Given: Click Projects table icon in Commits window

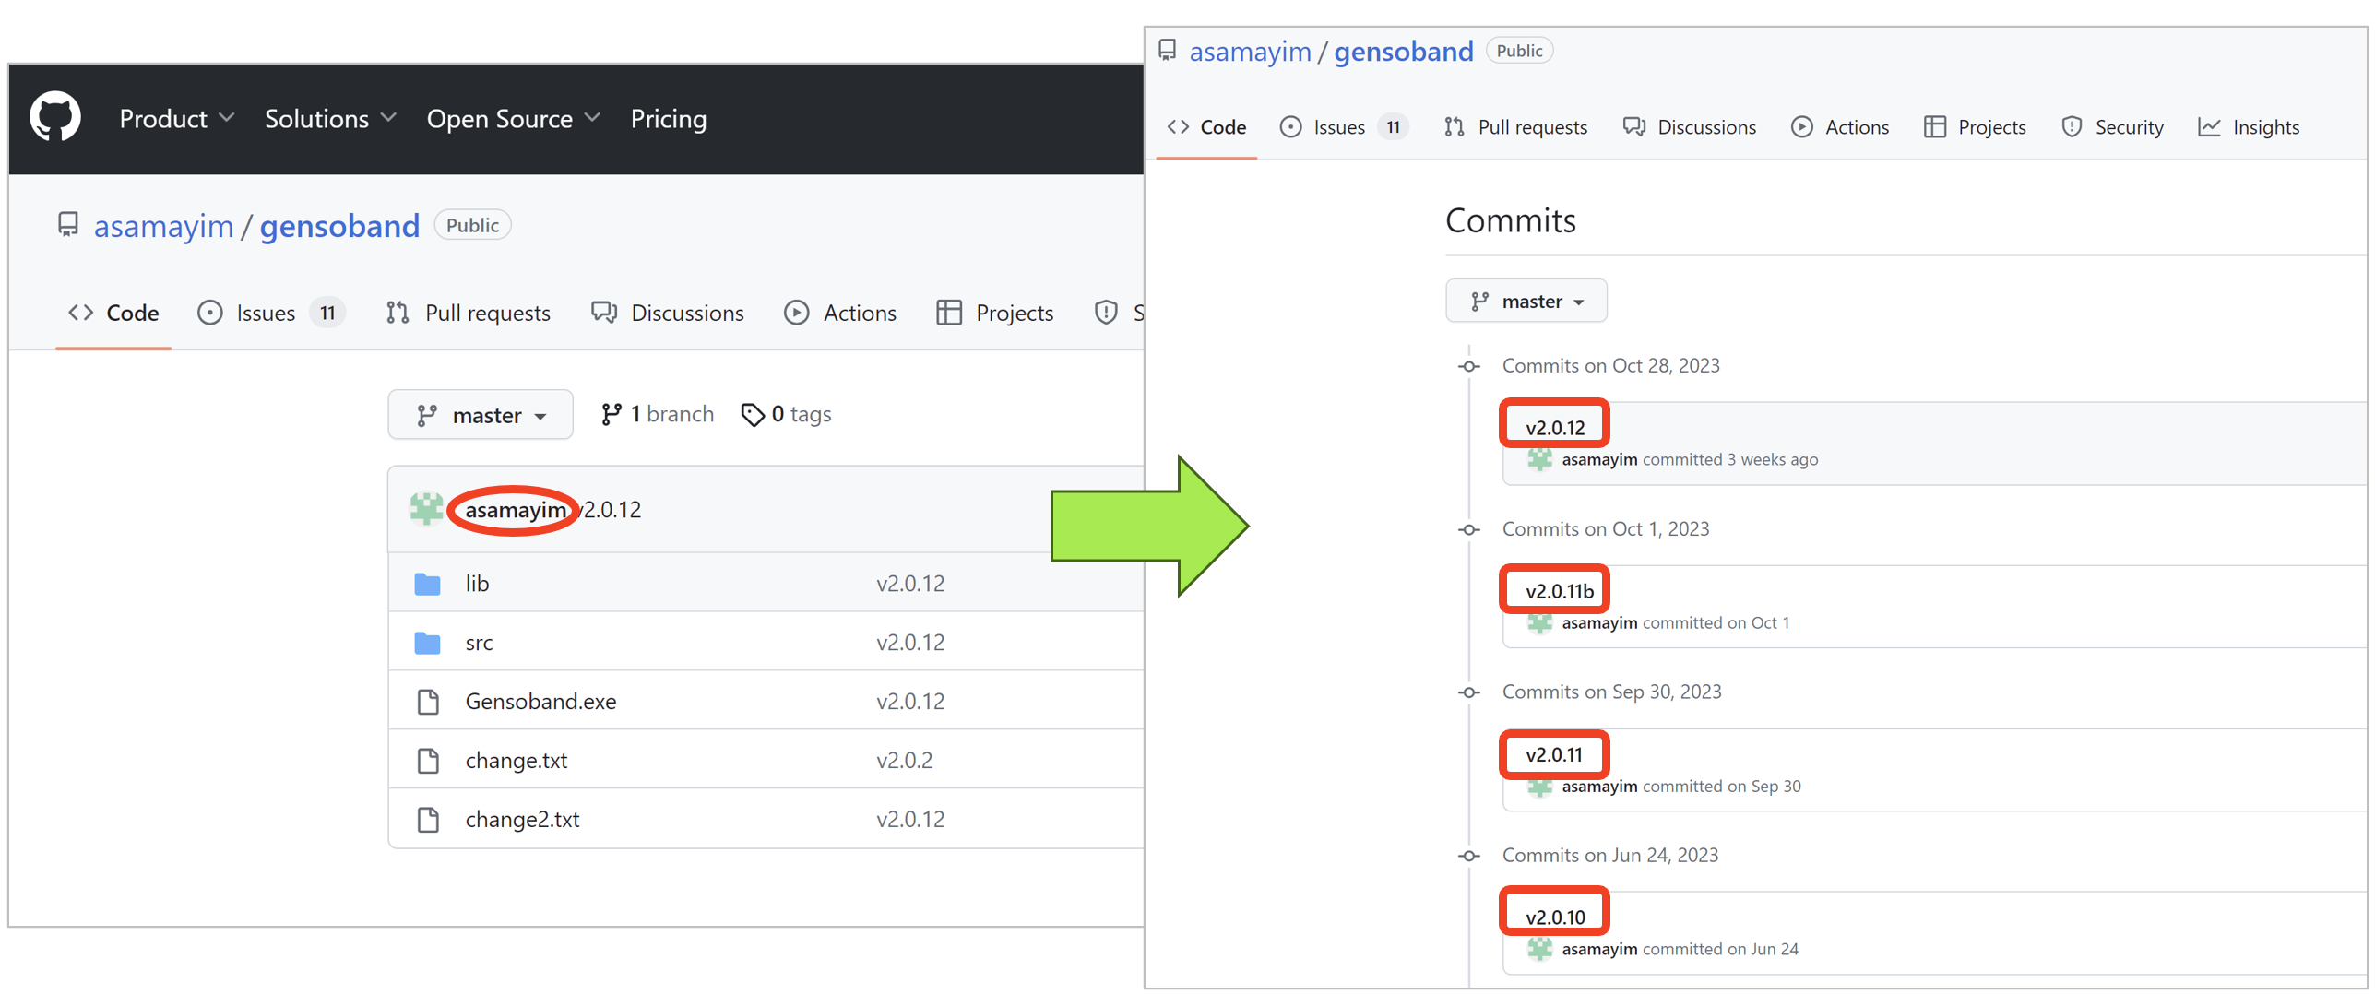Looking at the screenshot, I should point(1935,127).
